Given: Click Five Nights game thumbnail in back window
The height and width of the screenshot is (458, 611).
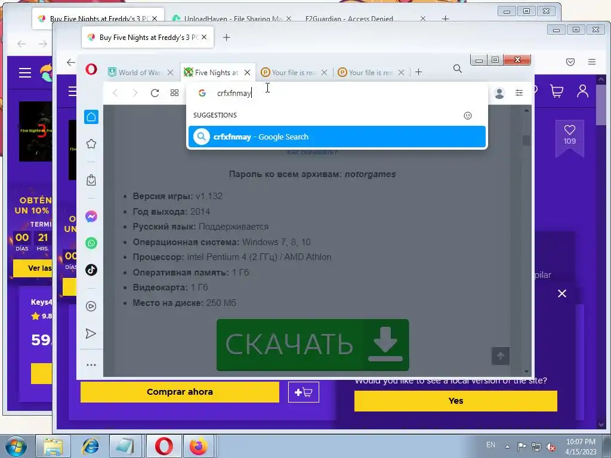Looking at the screenshot, I should pyautogui.click(x=35, y=131).
